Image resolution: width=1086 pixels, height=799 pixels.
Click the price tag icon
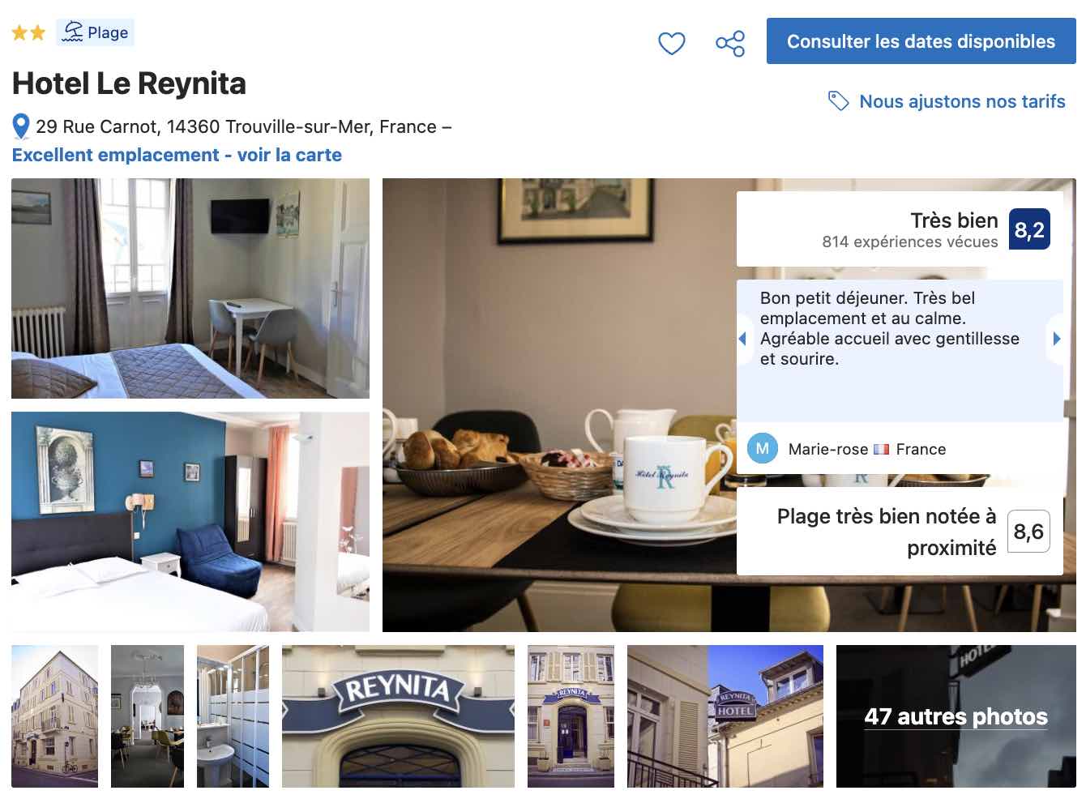838,101
